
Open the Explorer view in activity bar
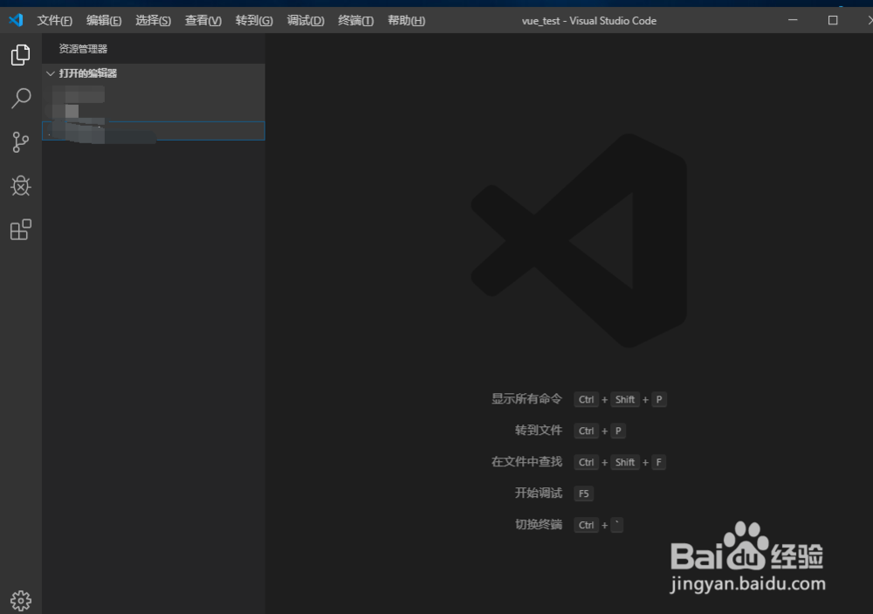point(21,55)
